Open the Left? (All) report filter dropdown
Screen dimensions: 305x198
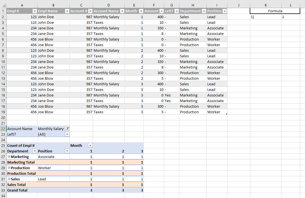pos(67,134)
